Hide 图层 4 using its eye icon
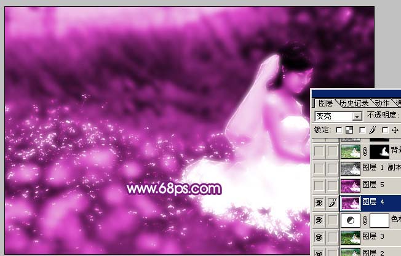Viewport: 401px width, 256px height. pyautogui.click(x=319, y=202)
